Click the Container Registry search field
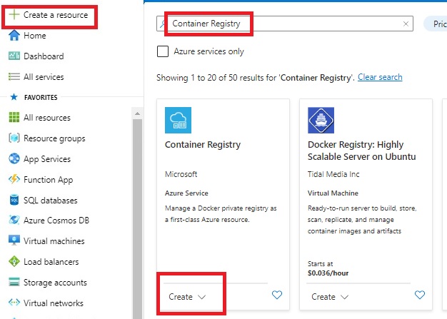The width and height of the screenshot is (447, 319). tap(286, 24)
